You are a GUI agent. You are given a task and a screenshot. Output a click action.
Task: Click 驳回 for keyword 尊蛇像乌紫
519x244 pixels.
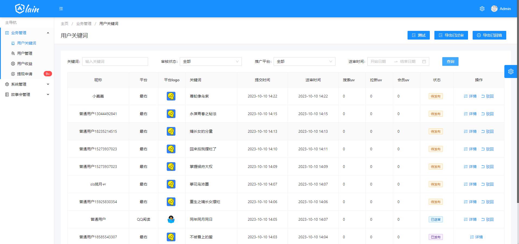[x=487, y=96]
